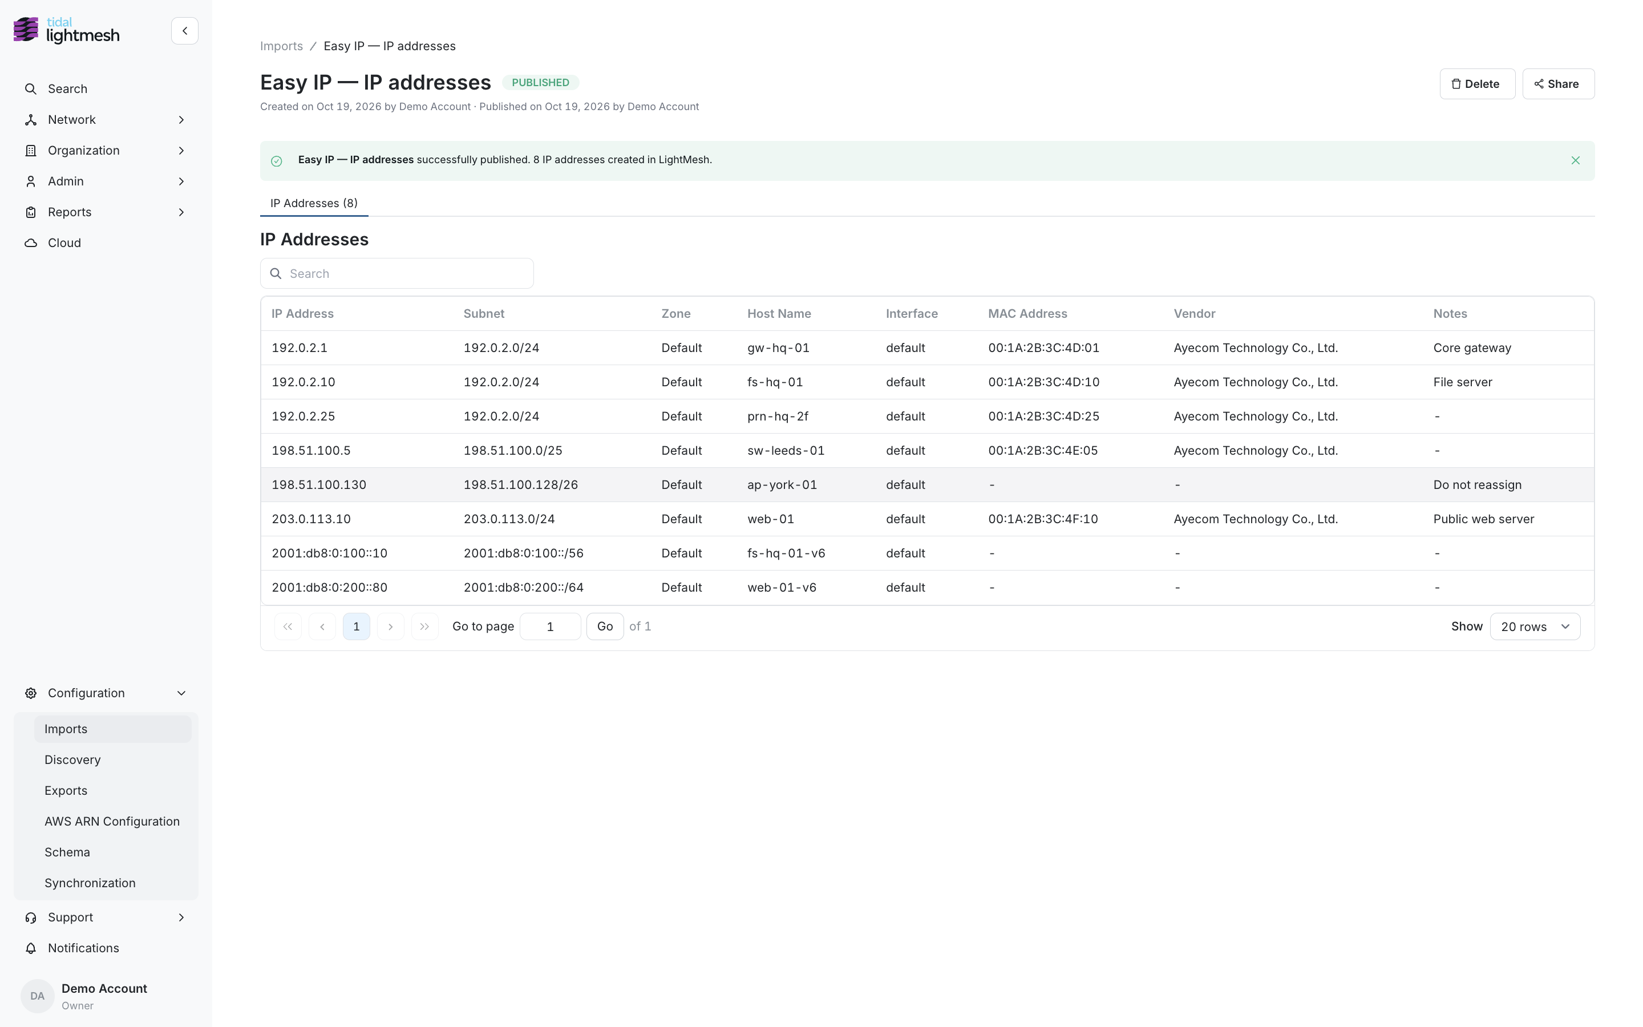Open Exports in Configuration menu
Screen dimensions: 1643x1027
[113, 791]
